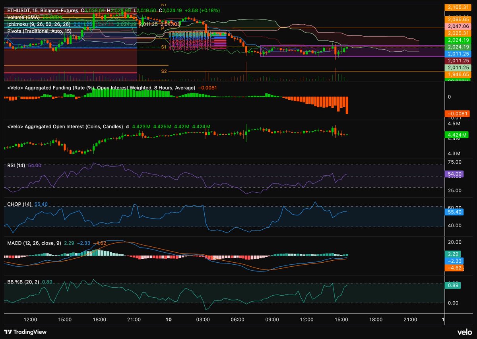This screenshot has height=339, width=477.
Task: Click the purple 54.00 RSI axis label
Action: click(x=454, y=174)
